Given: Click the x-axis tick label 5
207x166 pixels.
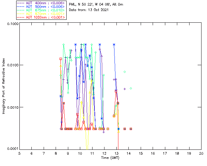Looking at the screenshot, I should pos(19,153).
